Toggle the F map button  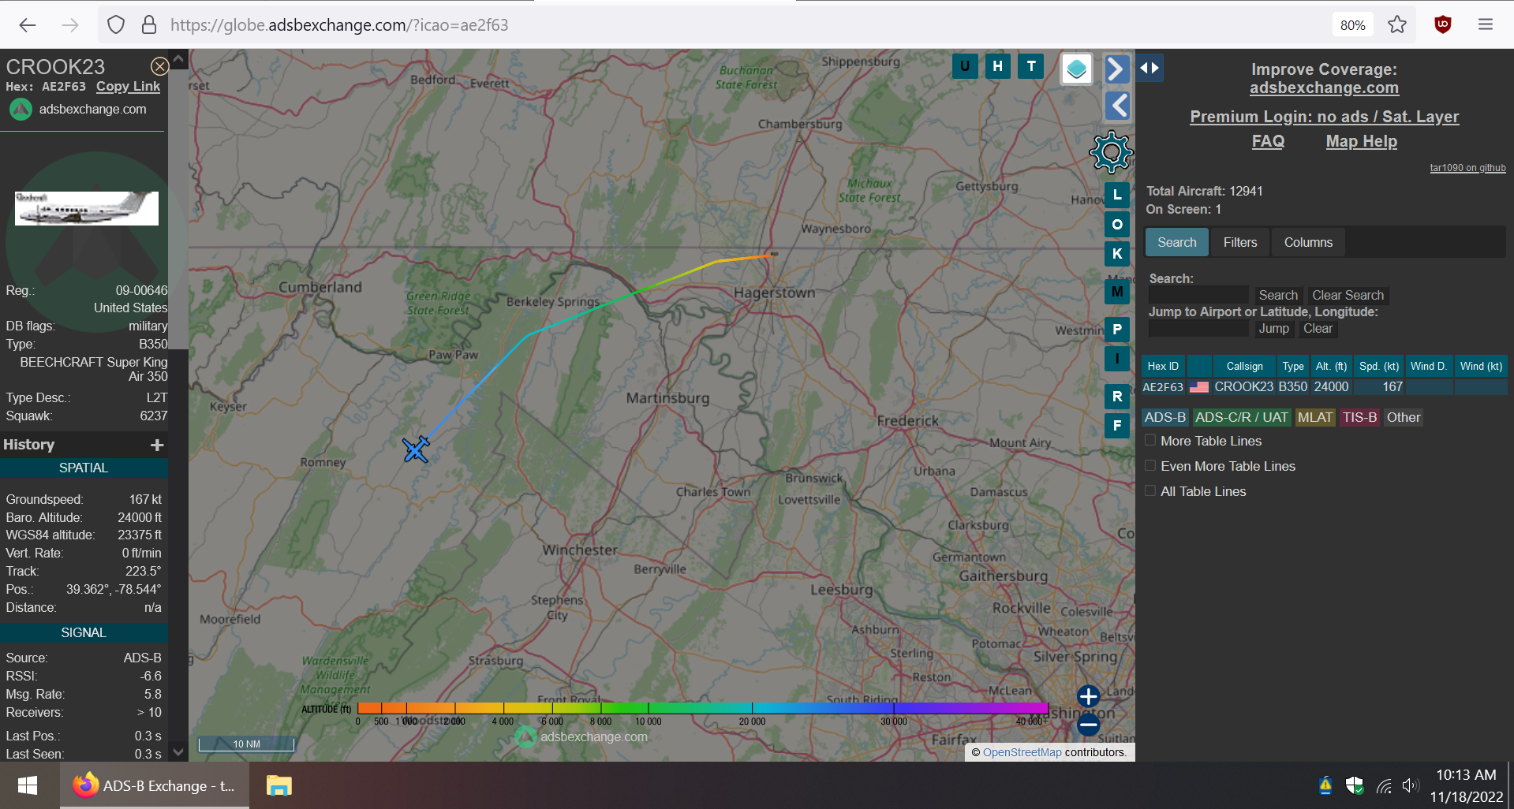coord(1117,426)
